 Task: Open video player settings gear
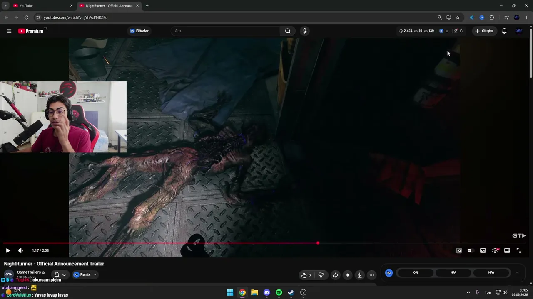(495, 250)
